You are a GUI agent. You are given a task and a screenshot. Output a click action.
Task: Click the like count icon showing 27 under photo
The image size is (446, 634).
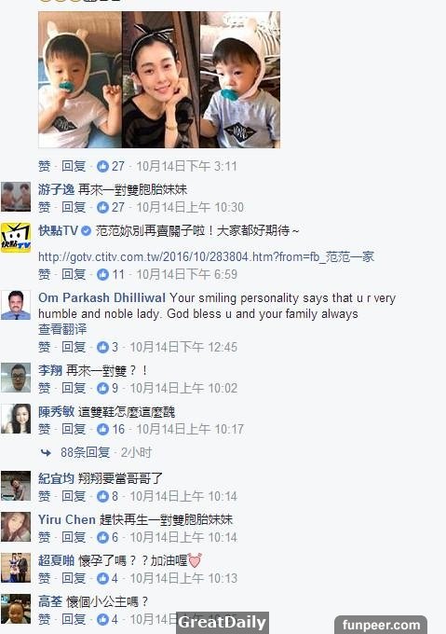(102, 166)
